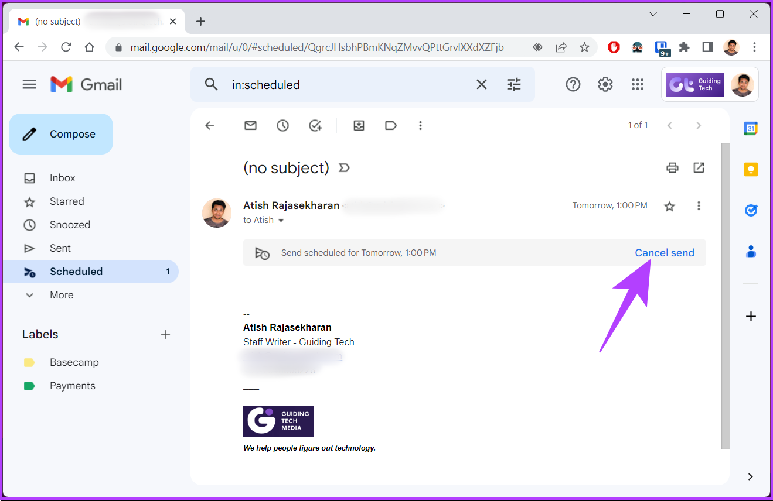Snooze the email using the clock icon
Viewport: 773px width, 501px height.
tap(282, 125)
